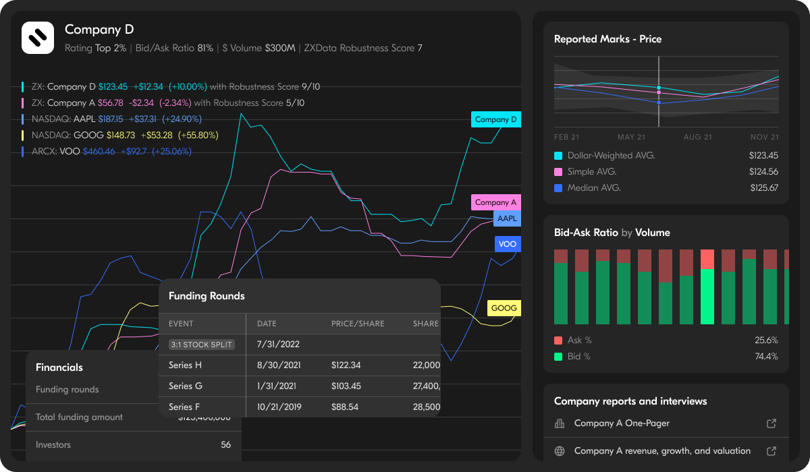The width and height of the screenshot is (810, 472).
Task: Click the cyan data point on Reported Marks chart
Action: coord(659,88)
